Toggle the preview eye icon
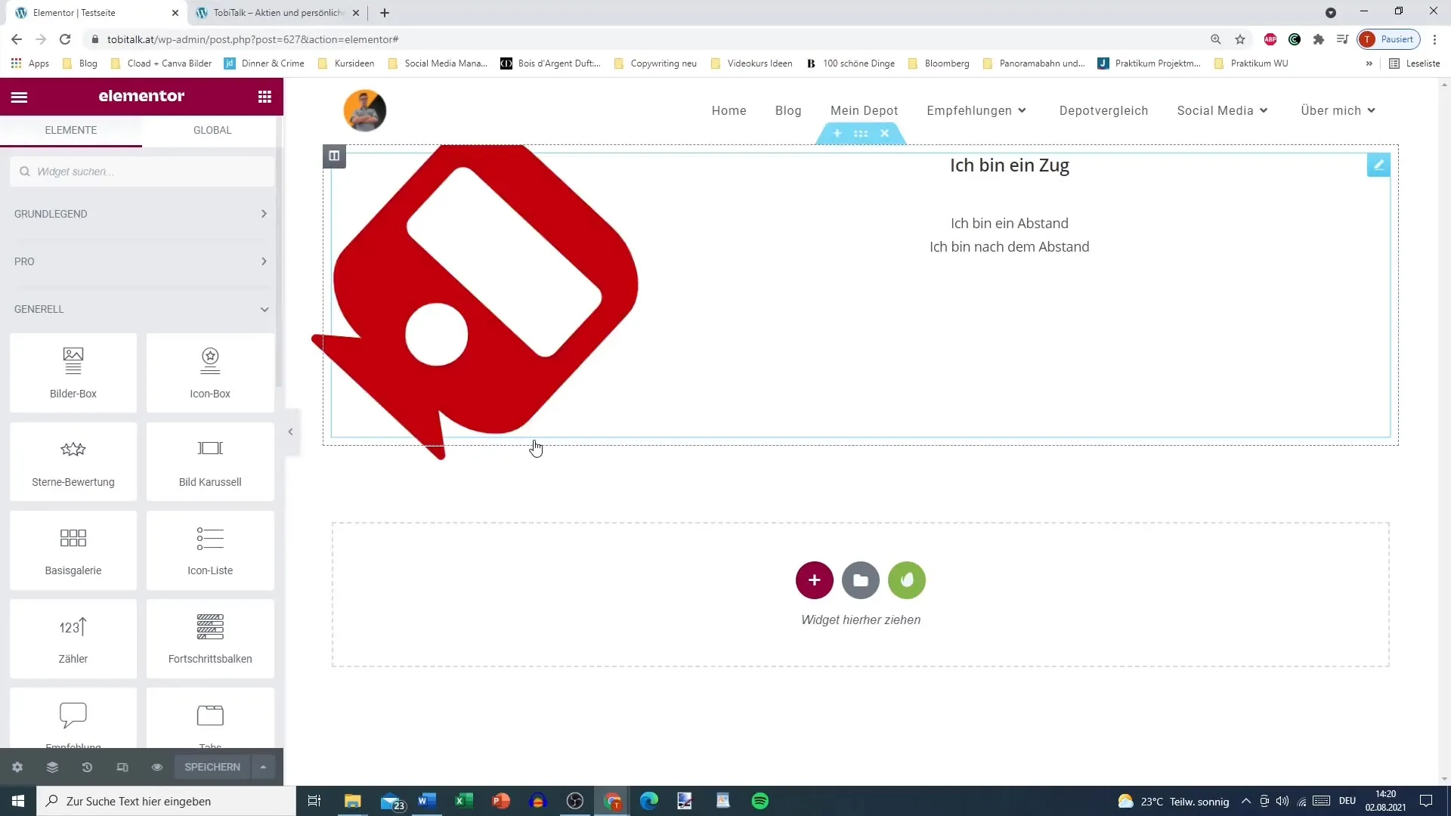The height and width of the screenshot is (816, 1451). tap(157, 767)
